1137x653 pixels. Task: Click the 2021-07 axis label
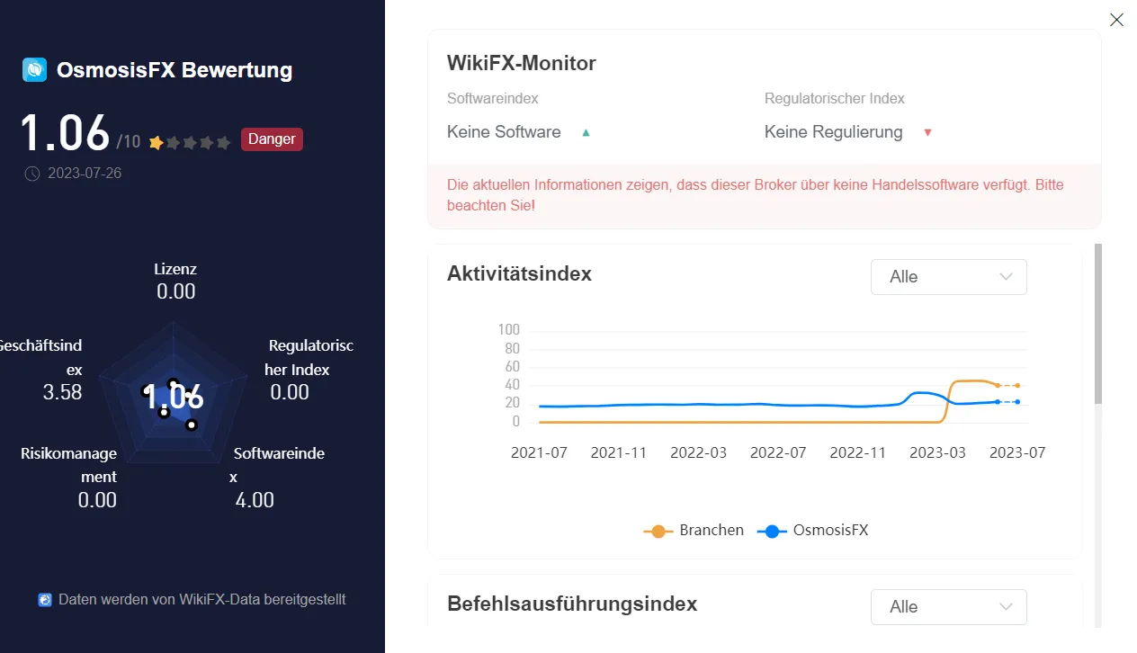(x=539, y=452)
